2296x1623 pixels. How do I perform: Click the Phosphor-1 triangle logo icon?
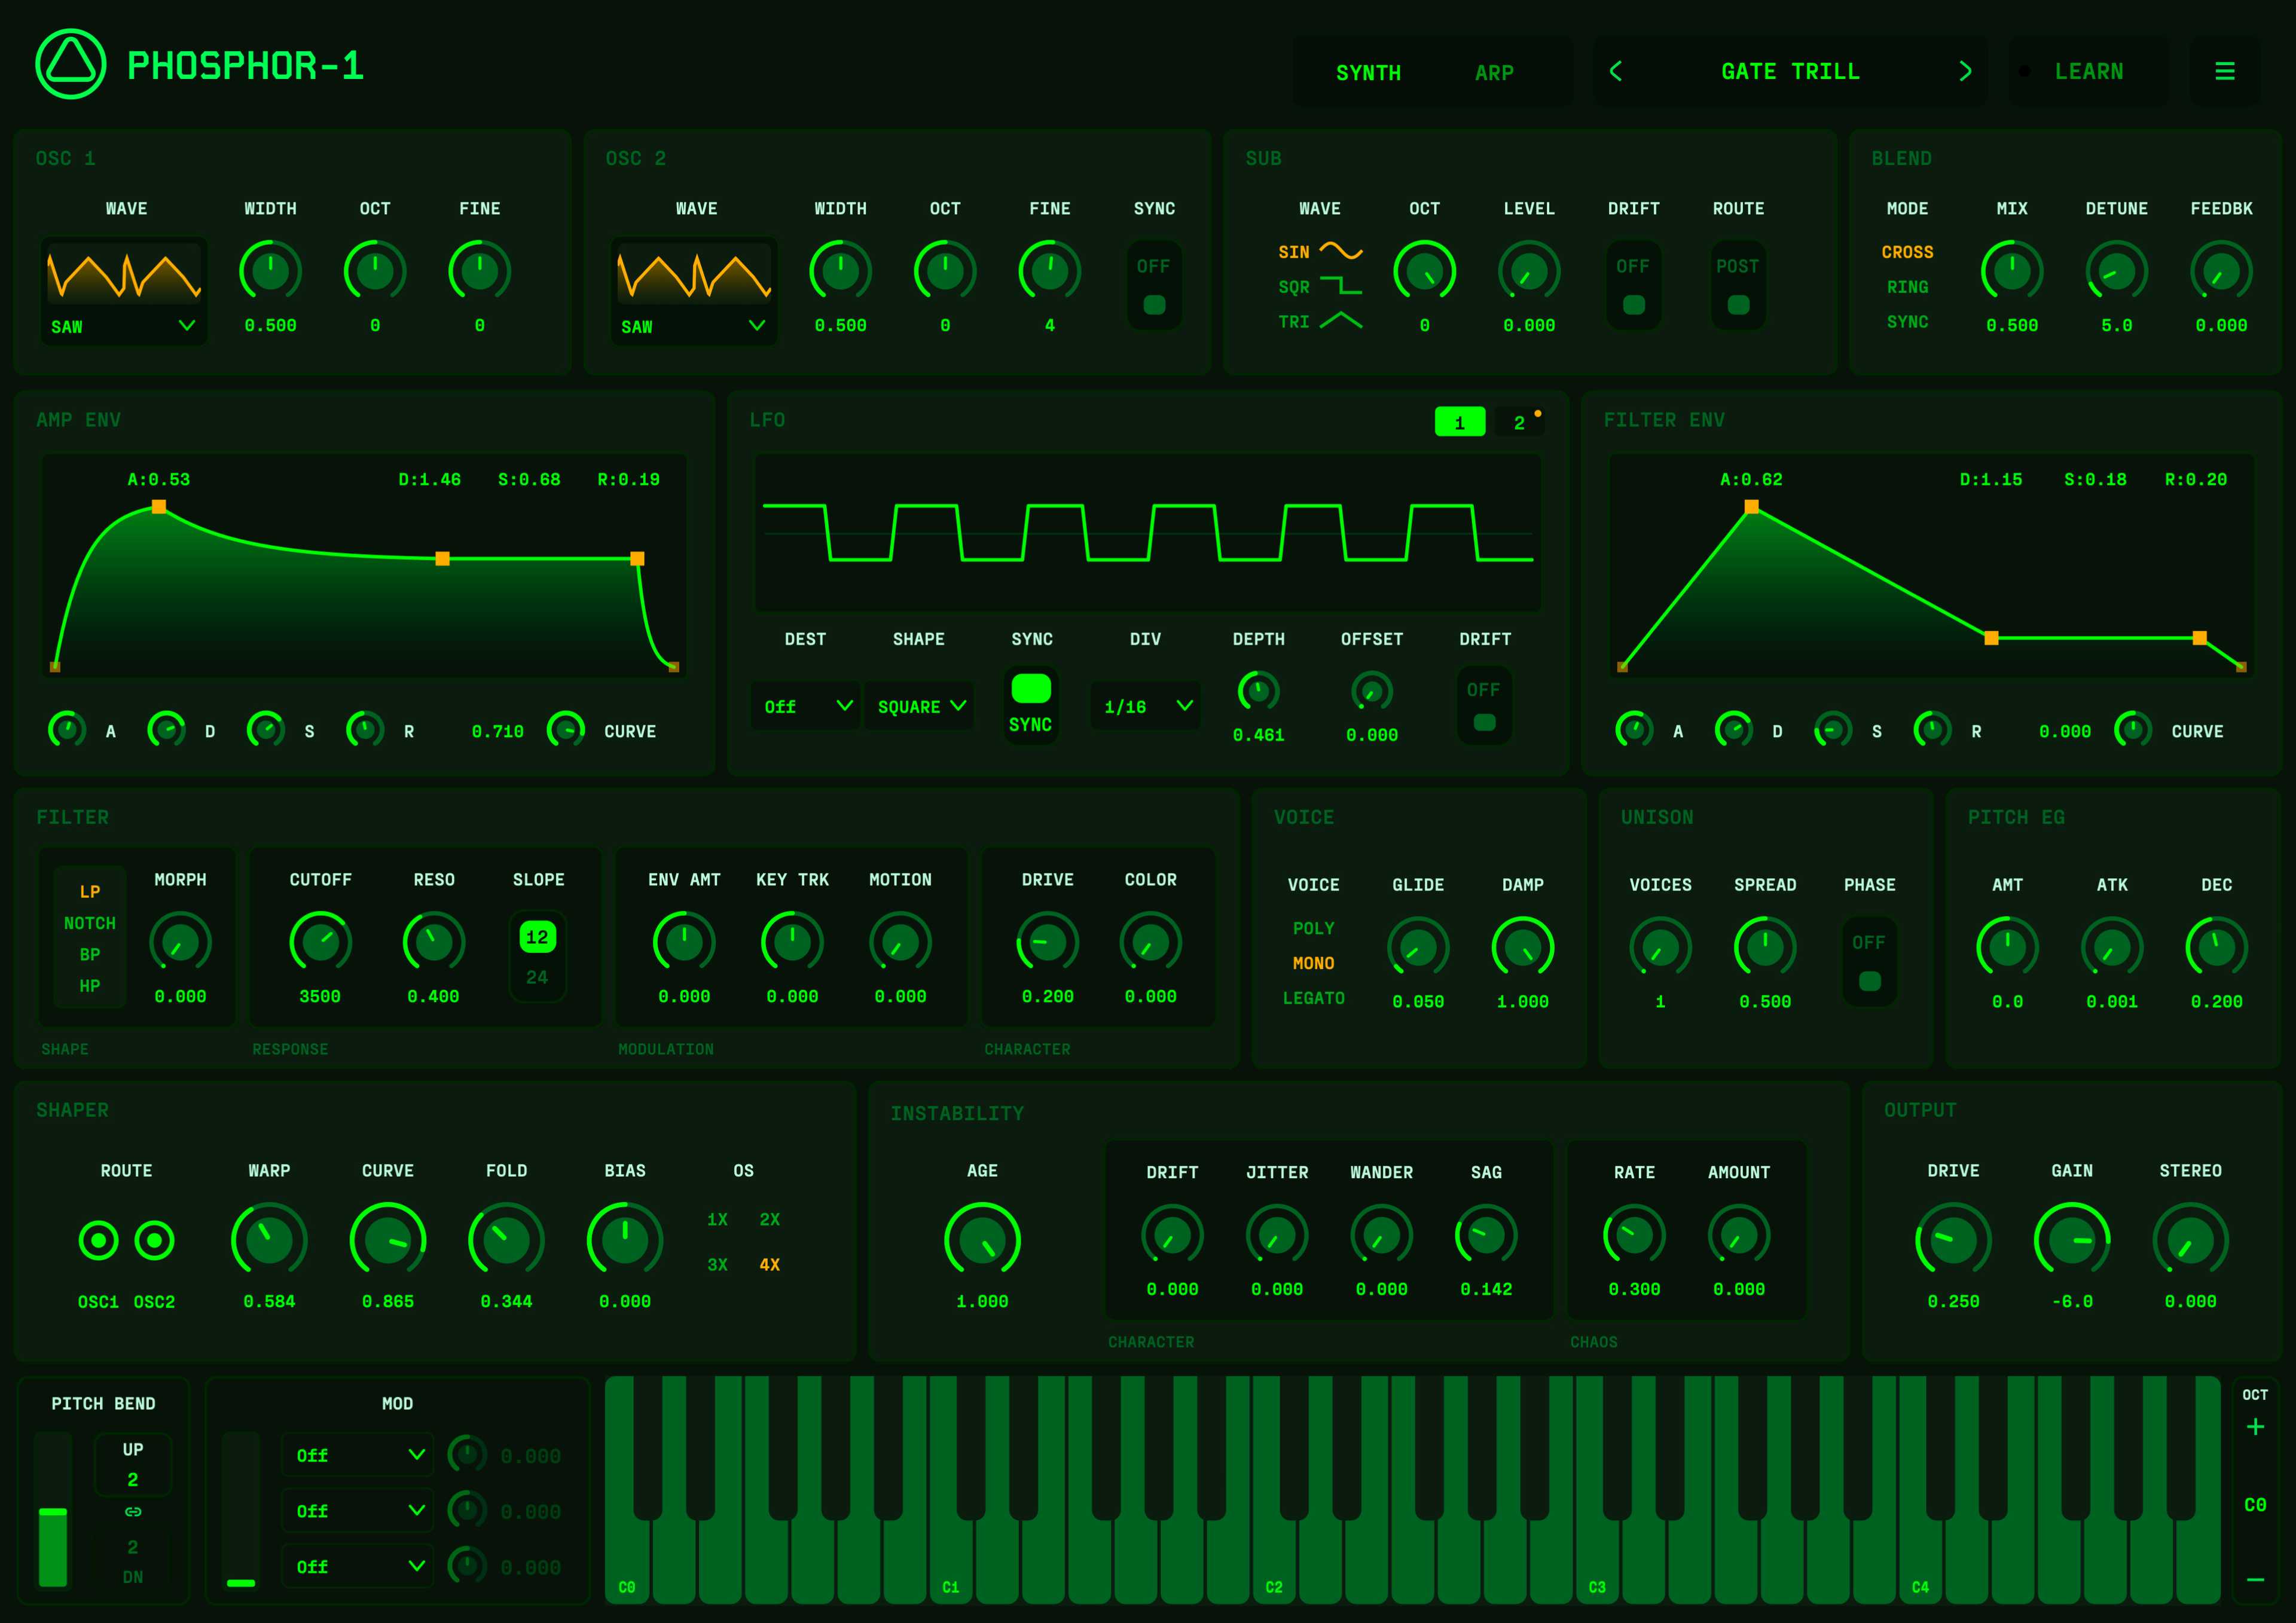[x=70, y=64]
